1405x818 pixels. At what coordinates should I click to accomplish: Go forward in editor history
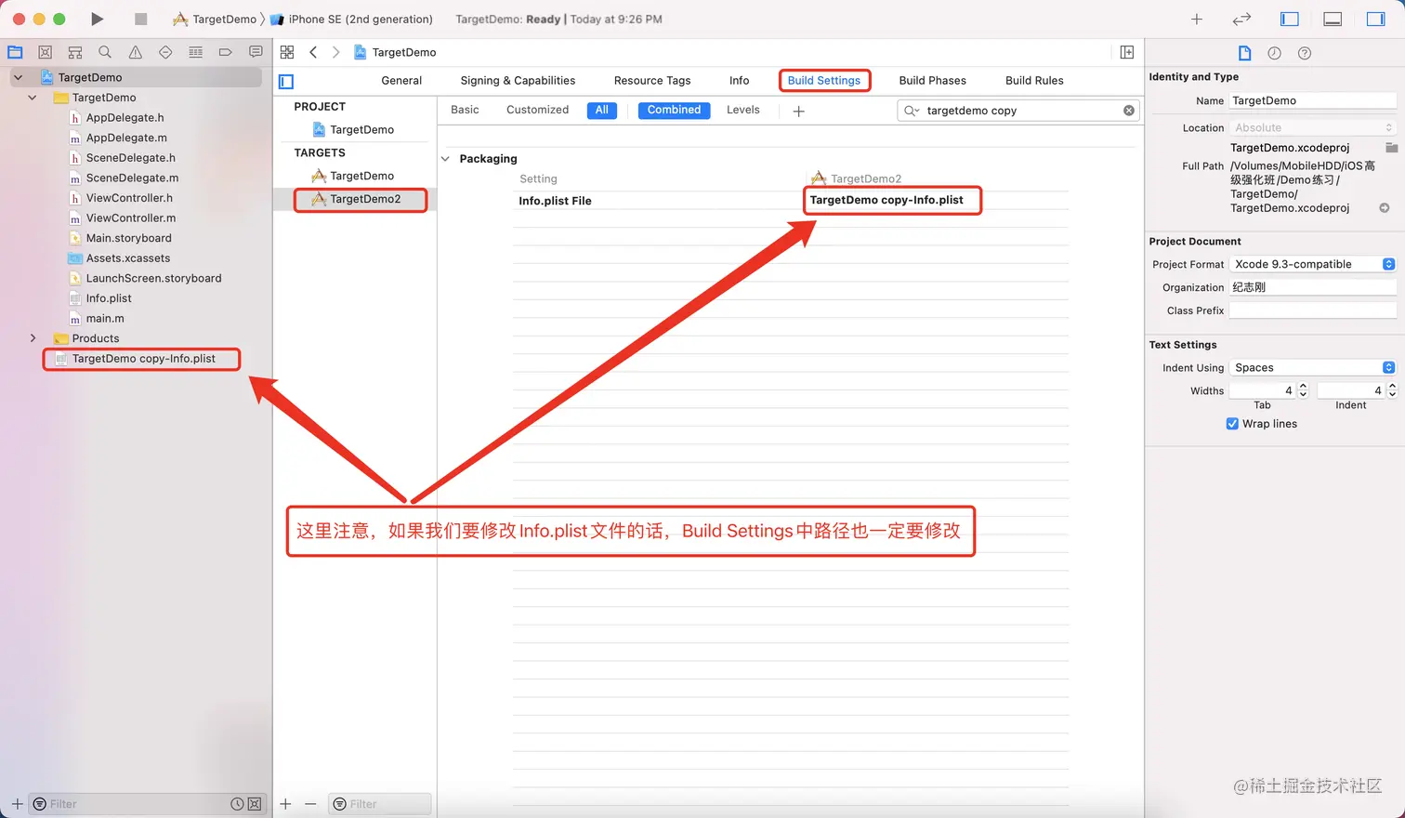(335, 52)
